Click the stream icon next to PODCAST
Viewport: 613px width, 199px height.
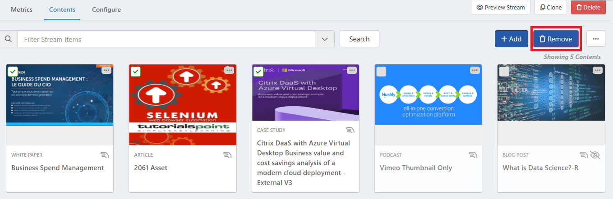(473, 155)
